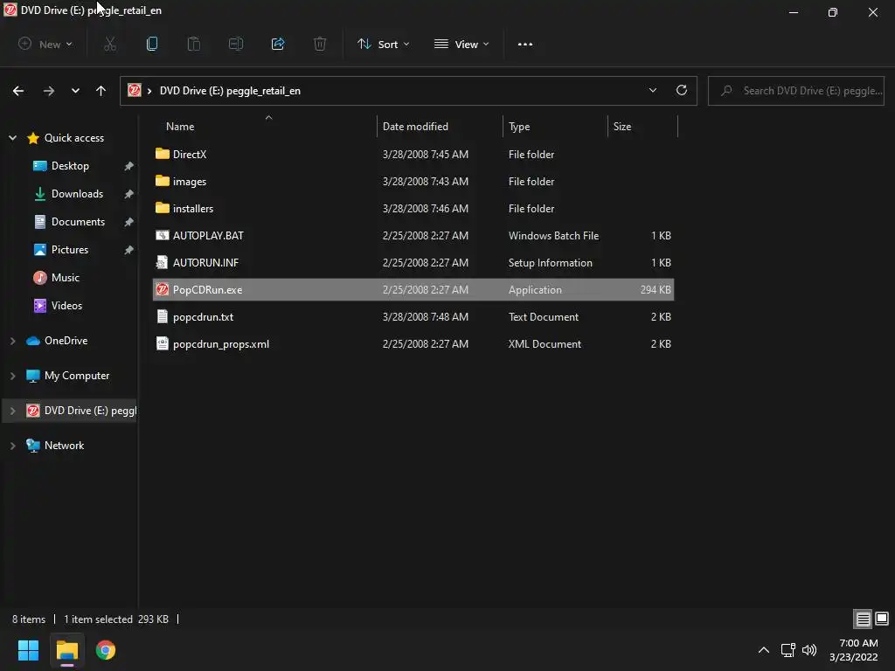
Task: Open the recent locations dropdown arrow
Action: (x=75, y=91)
